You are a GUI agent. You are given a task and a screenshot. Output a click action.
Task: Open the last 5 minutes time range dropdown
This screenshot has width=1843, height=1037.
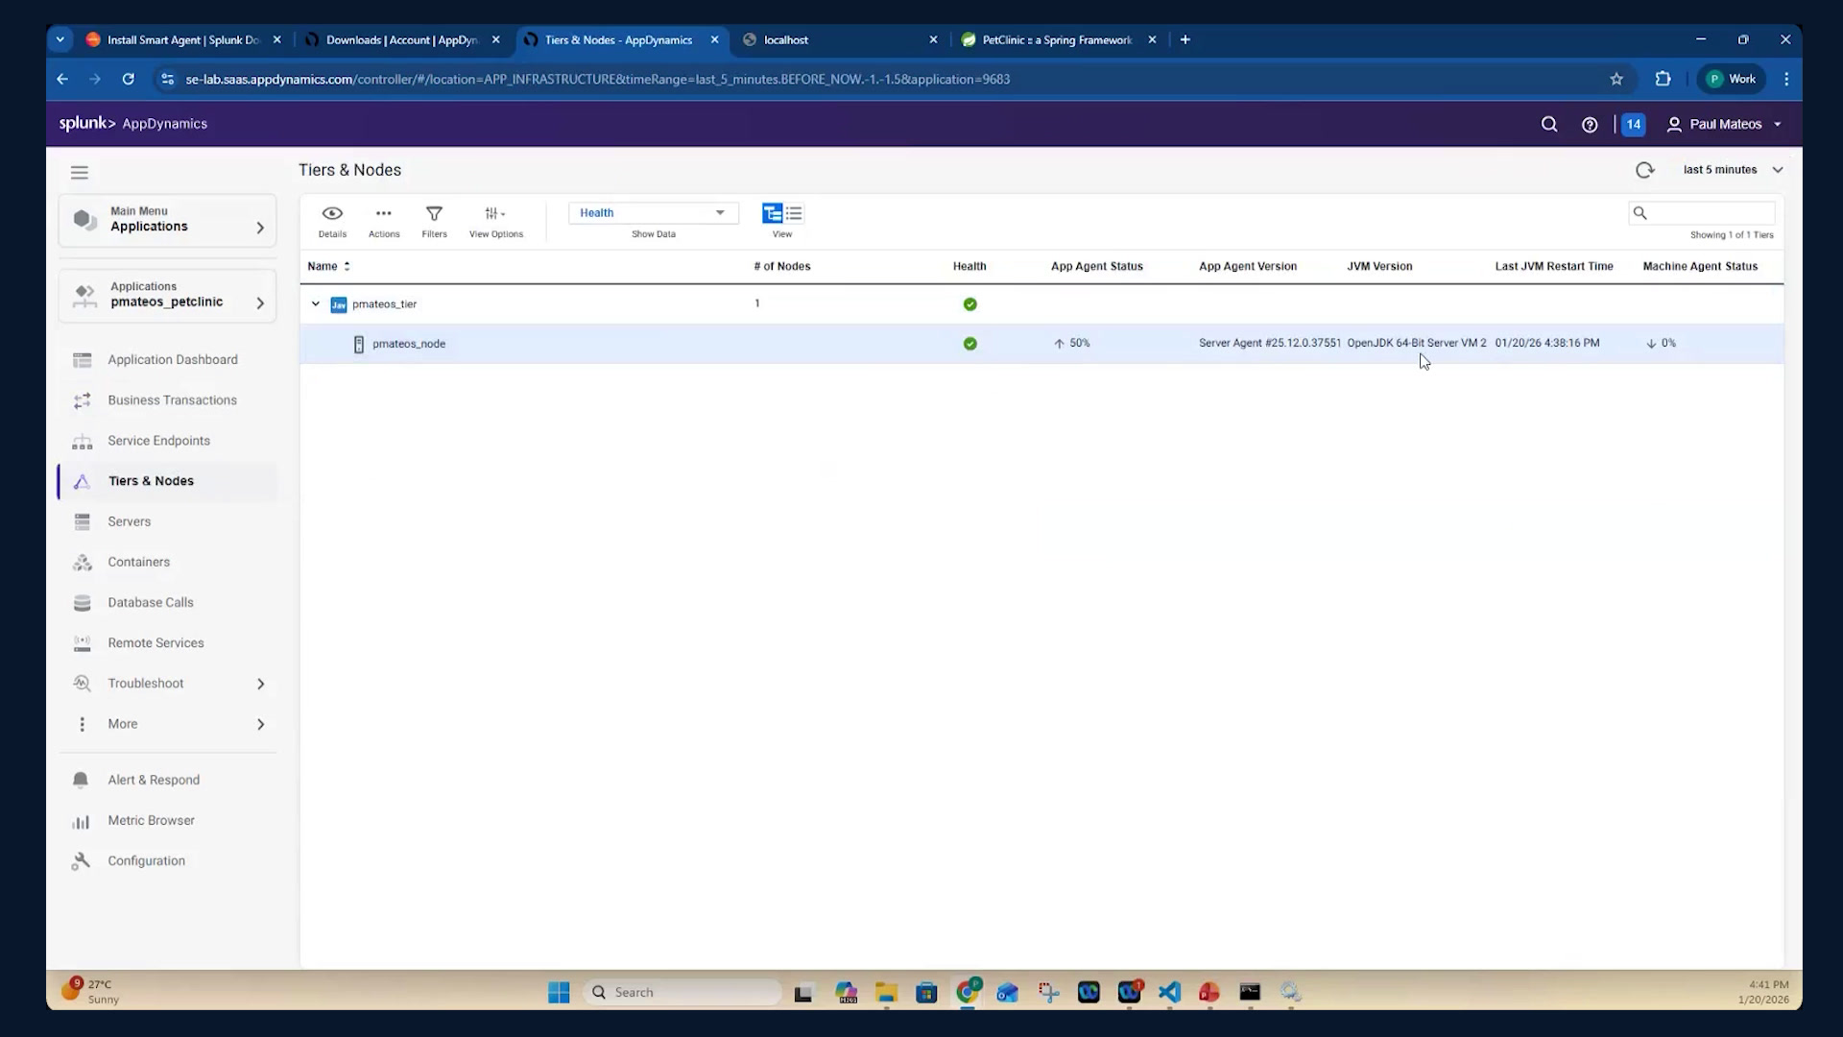click(x=1733, y=170)
